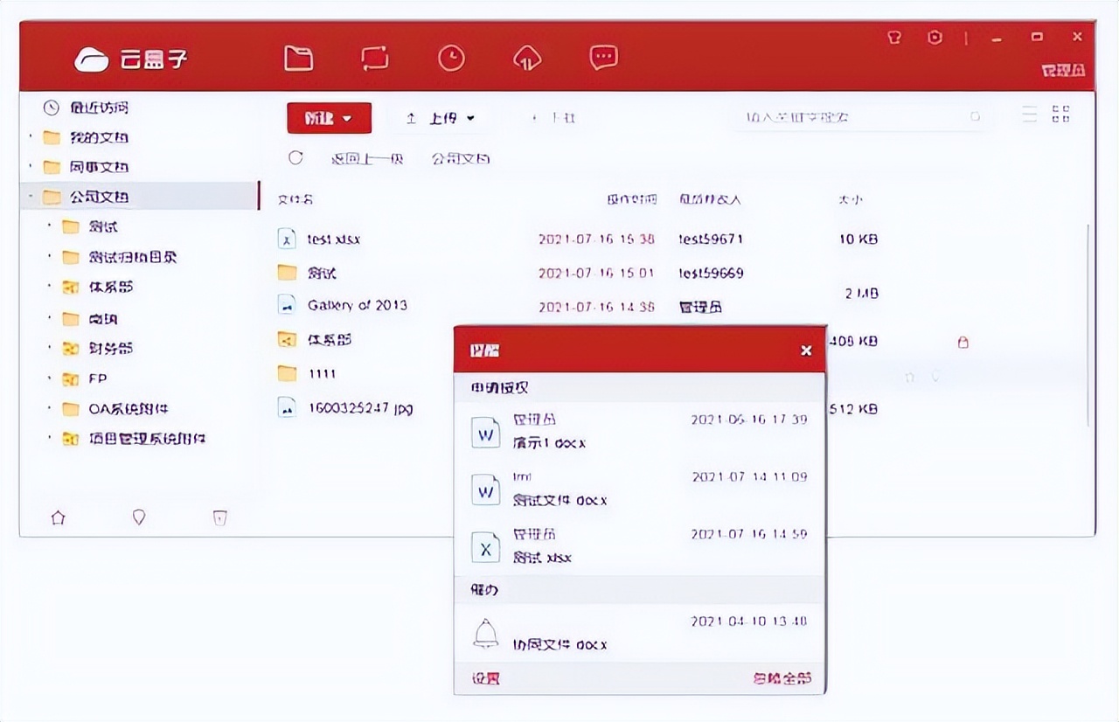Viewport: 1119px width, 722px height.
Task: Open recent history via the clock icon
Action: pyautogui.click(x=451, y=57)
